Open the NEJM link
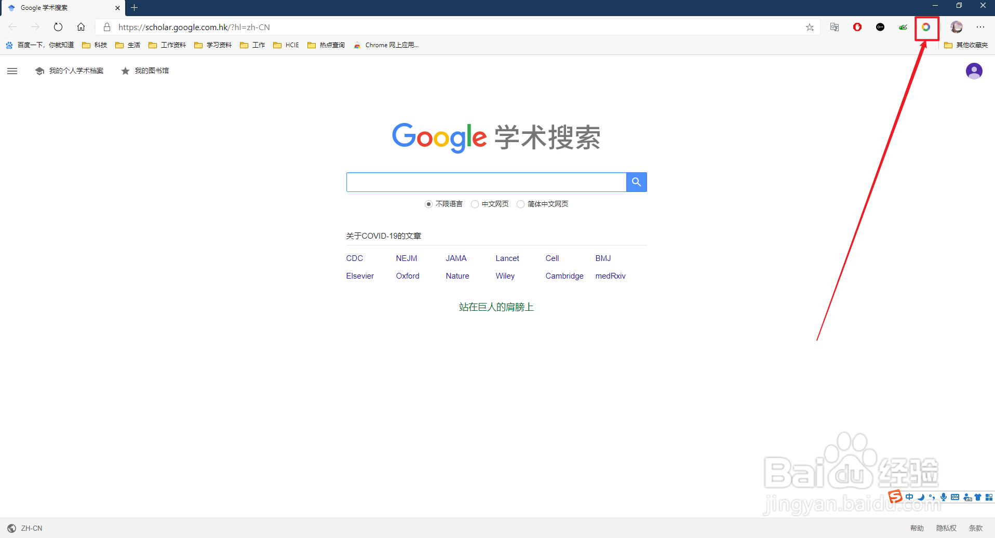The height and width of the screenshot is (538, 995). click(x=407, y=258)
